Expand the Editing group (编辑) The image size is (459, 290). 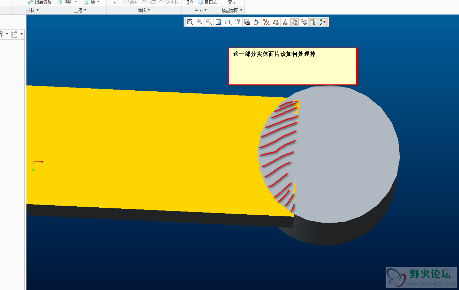[144, 11]
